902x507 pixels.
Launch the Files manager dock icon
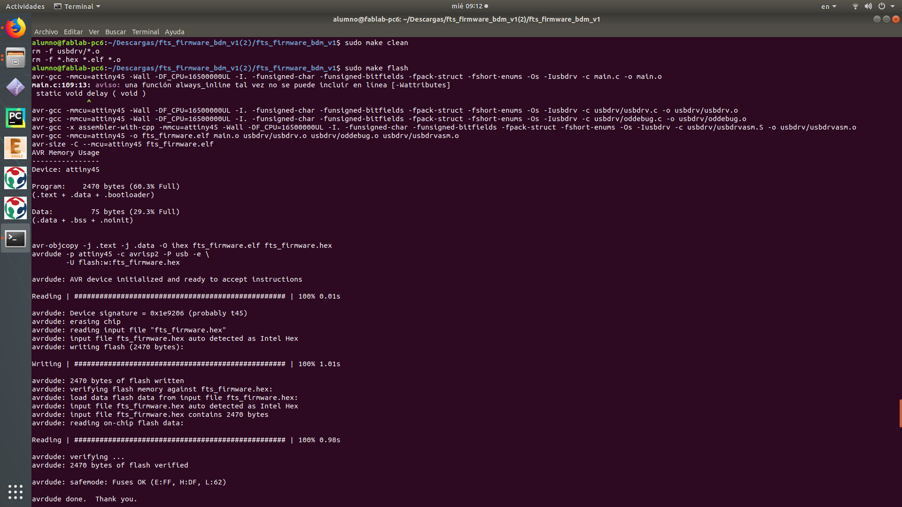[16, 58]
